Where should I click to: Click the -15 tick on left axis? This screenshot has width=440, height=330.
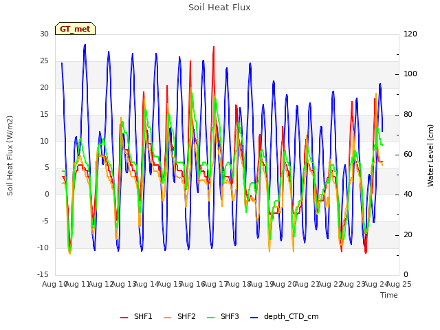pos(43,274)
